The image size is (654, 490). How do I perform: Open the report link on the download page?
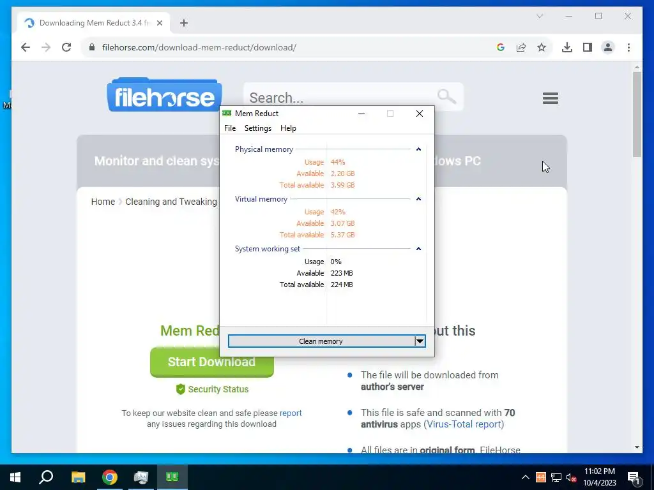(x=291, y=413)
